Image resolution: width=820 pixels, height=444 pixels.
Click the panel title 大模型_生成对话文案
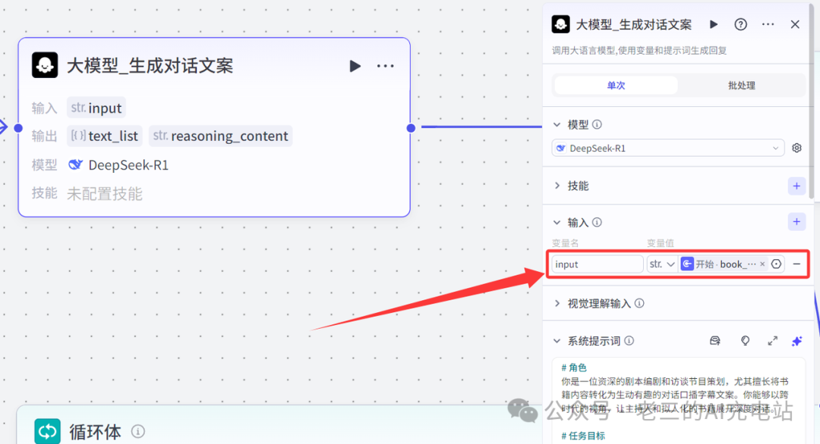(633, 24)
